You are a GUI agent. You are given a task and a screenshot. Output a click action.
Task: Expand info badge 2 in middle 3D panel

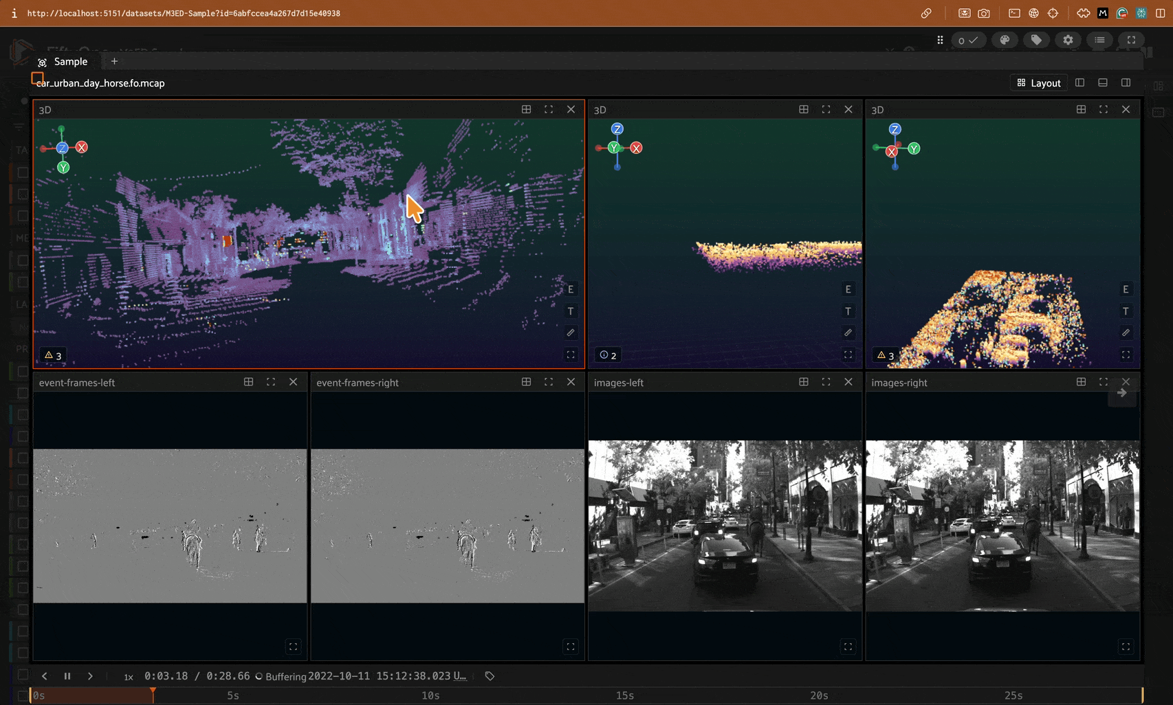point(608,355)
